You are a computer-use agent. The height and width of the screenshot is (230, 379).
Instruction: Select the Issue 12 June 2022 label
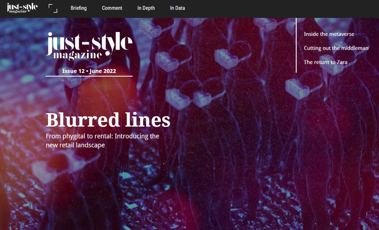click(89, 71)
